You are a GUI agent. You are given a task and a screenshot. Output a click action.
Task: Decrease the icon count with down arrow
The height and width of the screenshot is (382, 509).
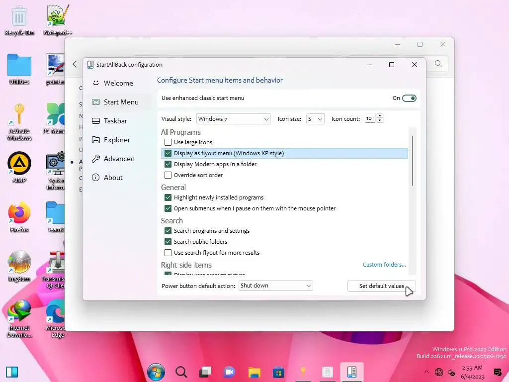[x=379, y=121]
